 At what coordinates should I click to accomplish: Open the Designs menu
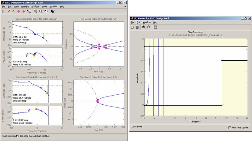(x=25, y=7)
